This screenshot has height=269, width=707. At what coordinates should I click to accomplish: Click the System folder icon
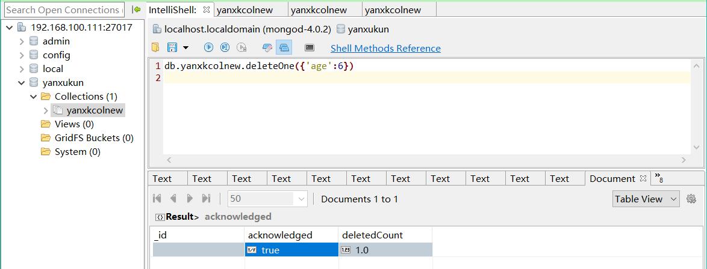click(46, 151)
